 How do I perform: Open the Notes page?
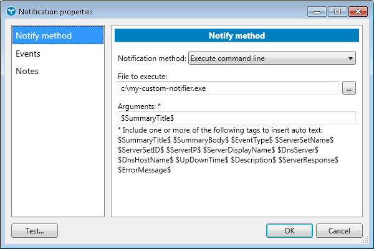[27, 71]
